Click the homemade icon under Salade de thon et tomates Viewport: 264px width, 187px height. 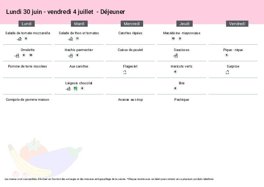[71, 39]
